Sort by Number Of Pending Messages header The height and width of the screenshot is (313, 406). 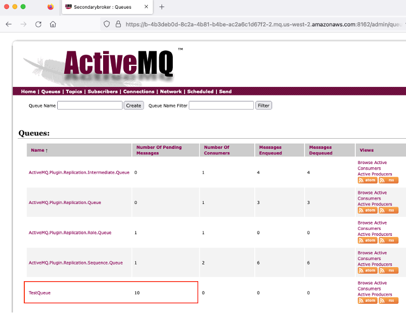[159, 150]
